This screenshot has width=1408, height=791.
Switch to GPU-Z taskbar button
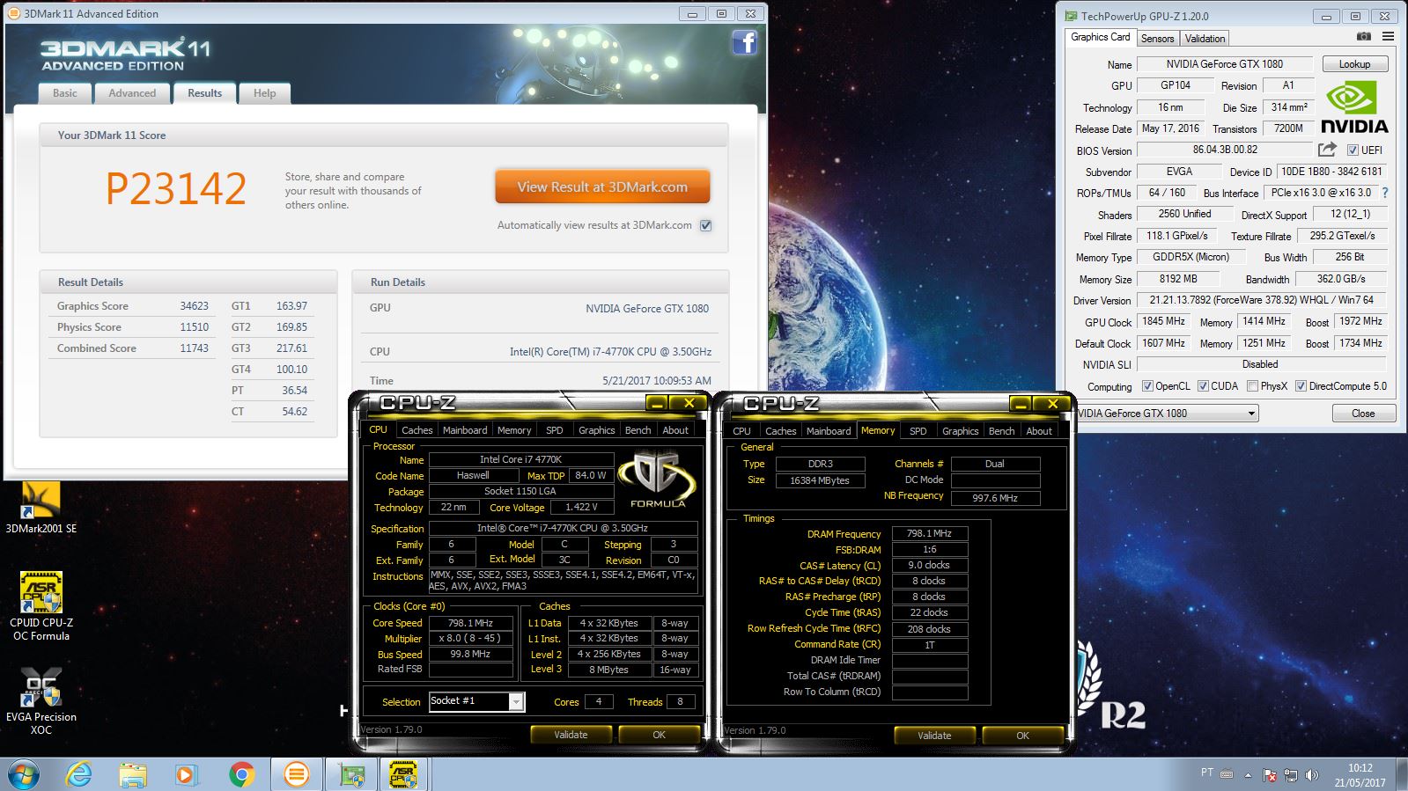351,774
